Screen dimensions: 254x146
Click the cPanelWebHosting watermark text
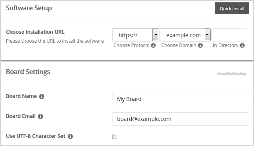pyautogui.click(x=231, y=74)
